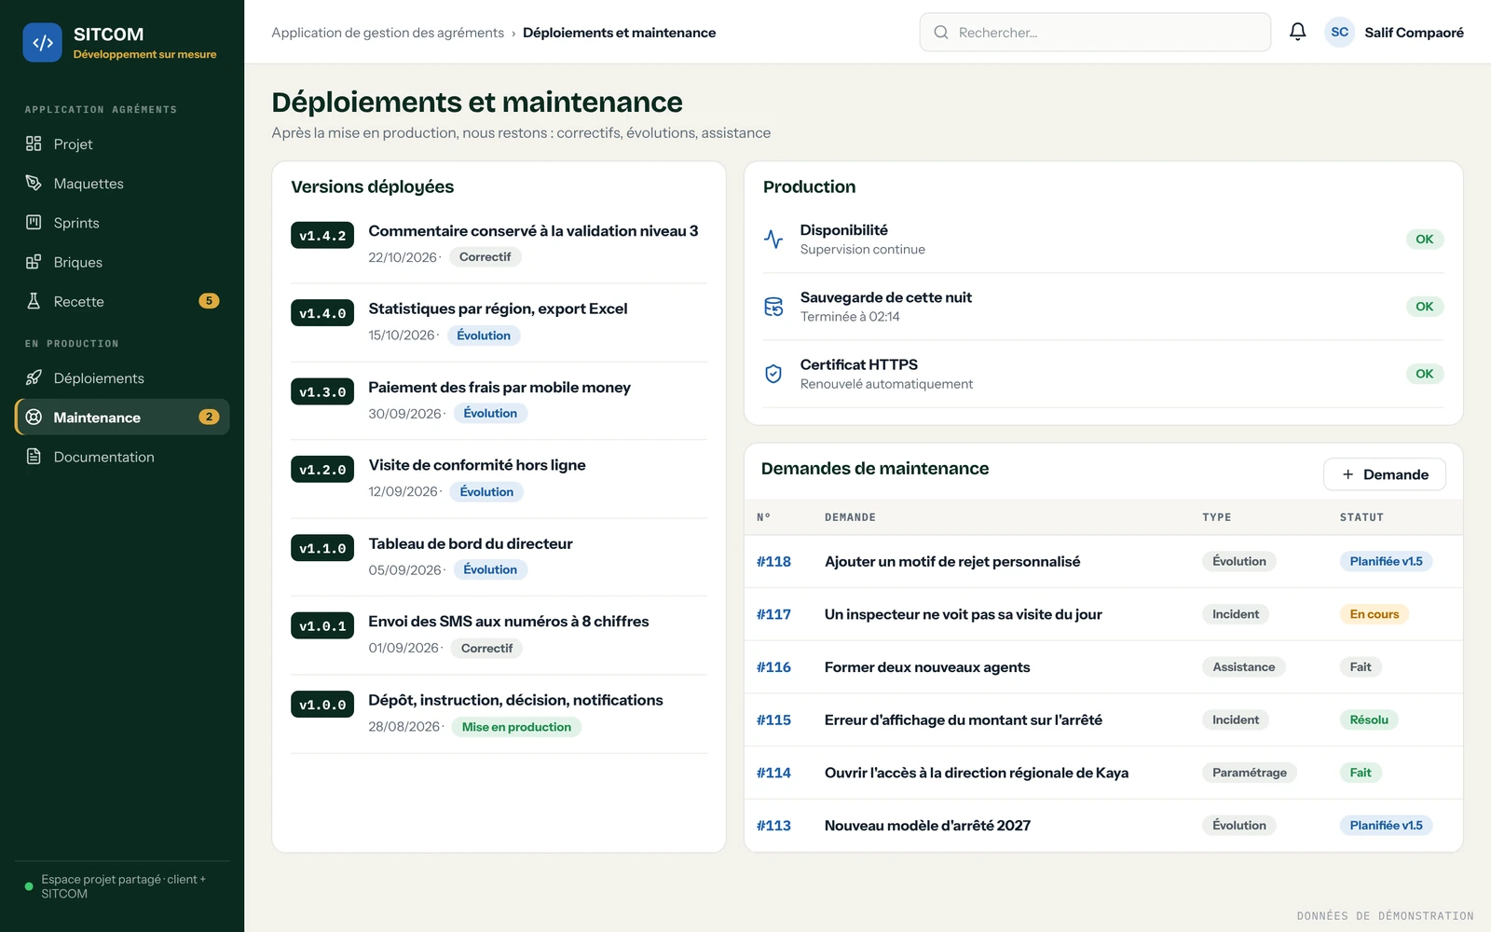Click the Maintenance lifebuoy icon in sidebar
Image resolution: width=1491 pixels, height=932 pixels.
click(34, 417)
